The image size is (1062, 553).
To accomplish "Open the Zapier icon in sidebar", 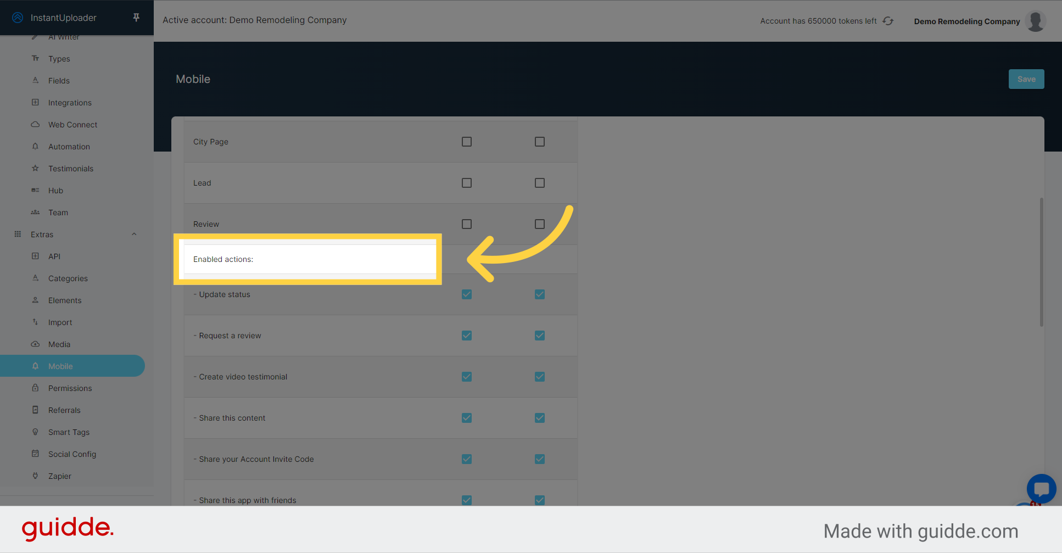I will point(35,476).
